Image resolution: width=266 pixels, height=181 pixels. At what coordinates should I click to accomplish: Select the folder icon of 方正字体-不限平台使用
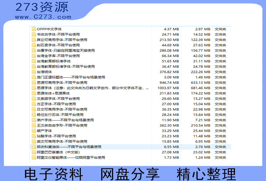(34, 104)
